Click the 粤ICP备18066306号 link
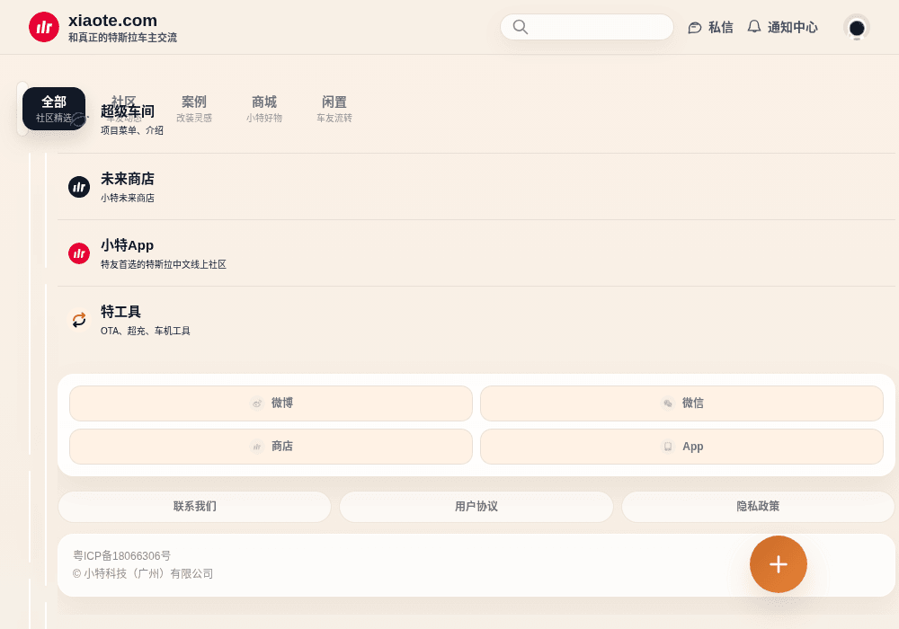 (121, 555)
